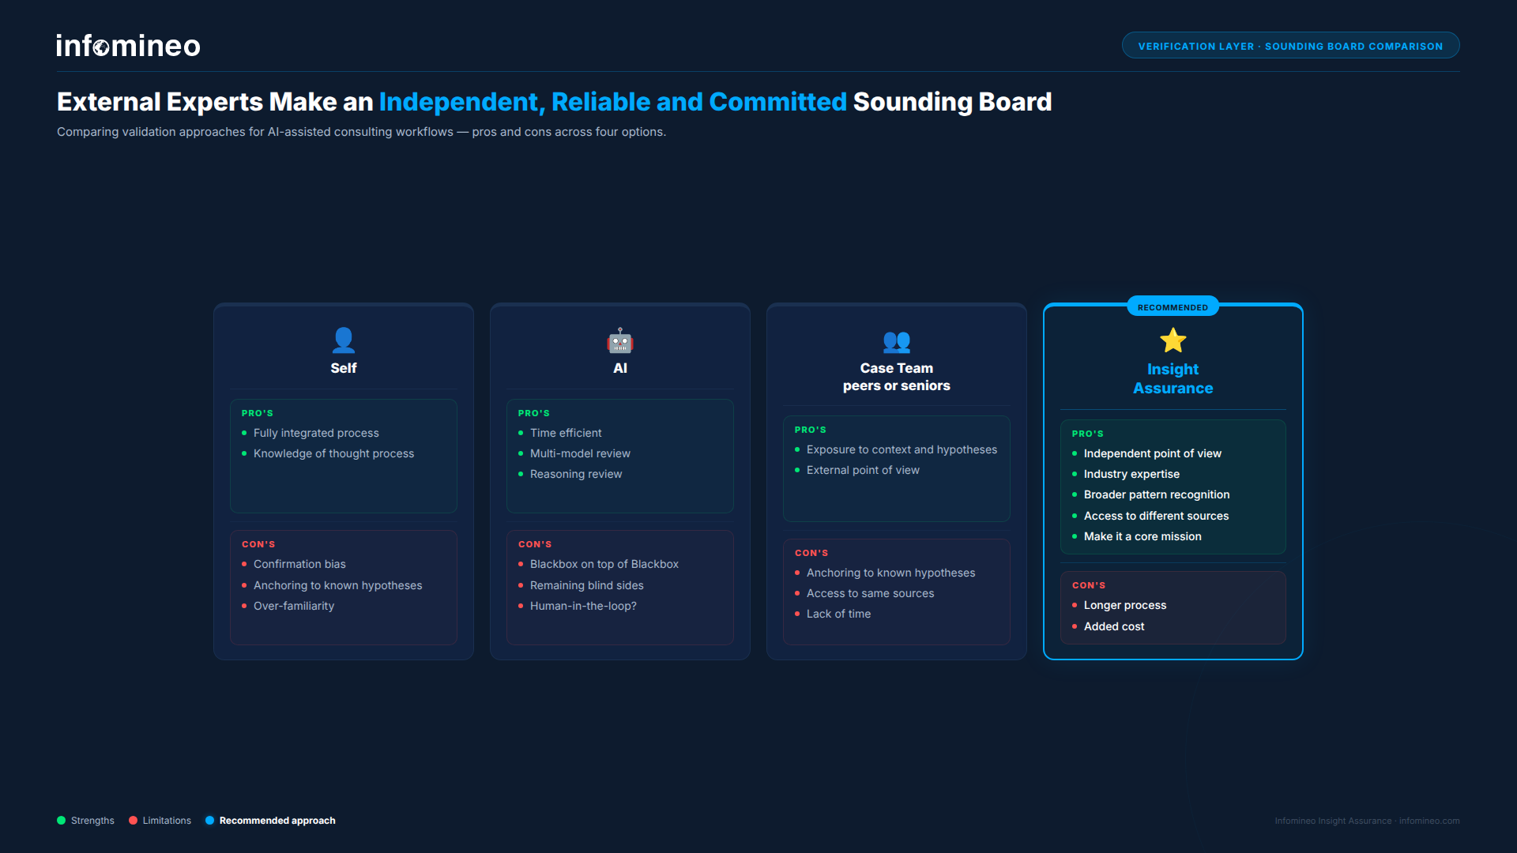The width and height of the screenshot is (1517, 853).
Task: Click 'Anchoring to known hypotheses' in Self card
Action: point(337,585)
